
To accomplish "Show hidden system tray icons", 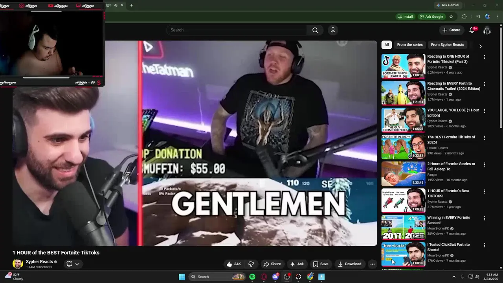I will pyautogui.click(x=454, y=277).
